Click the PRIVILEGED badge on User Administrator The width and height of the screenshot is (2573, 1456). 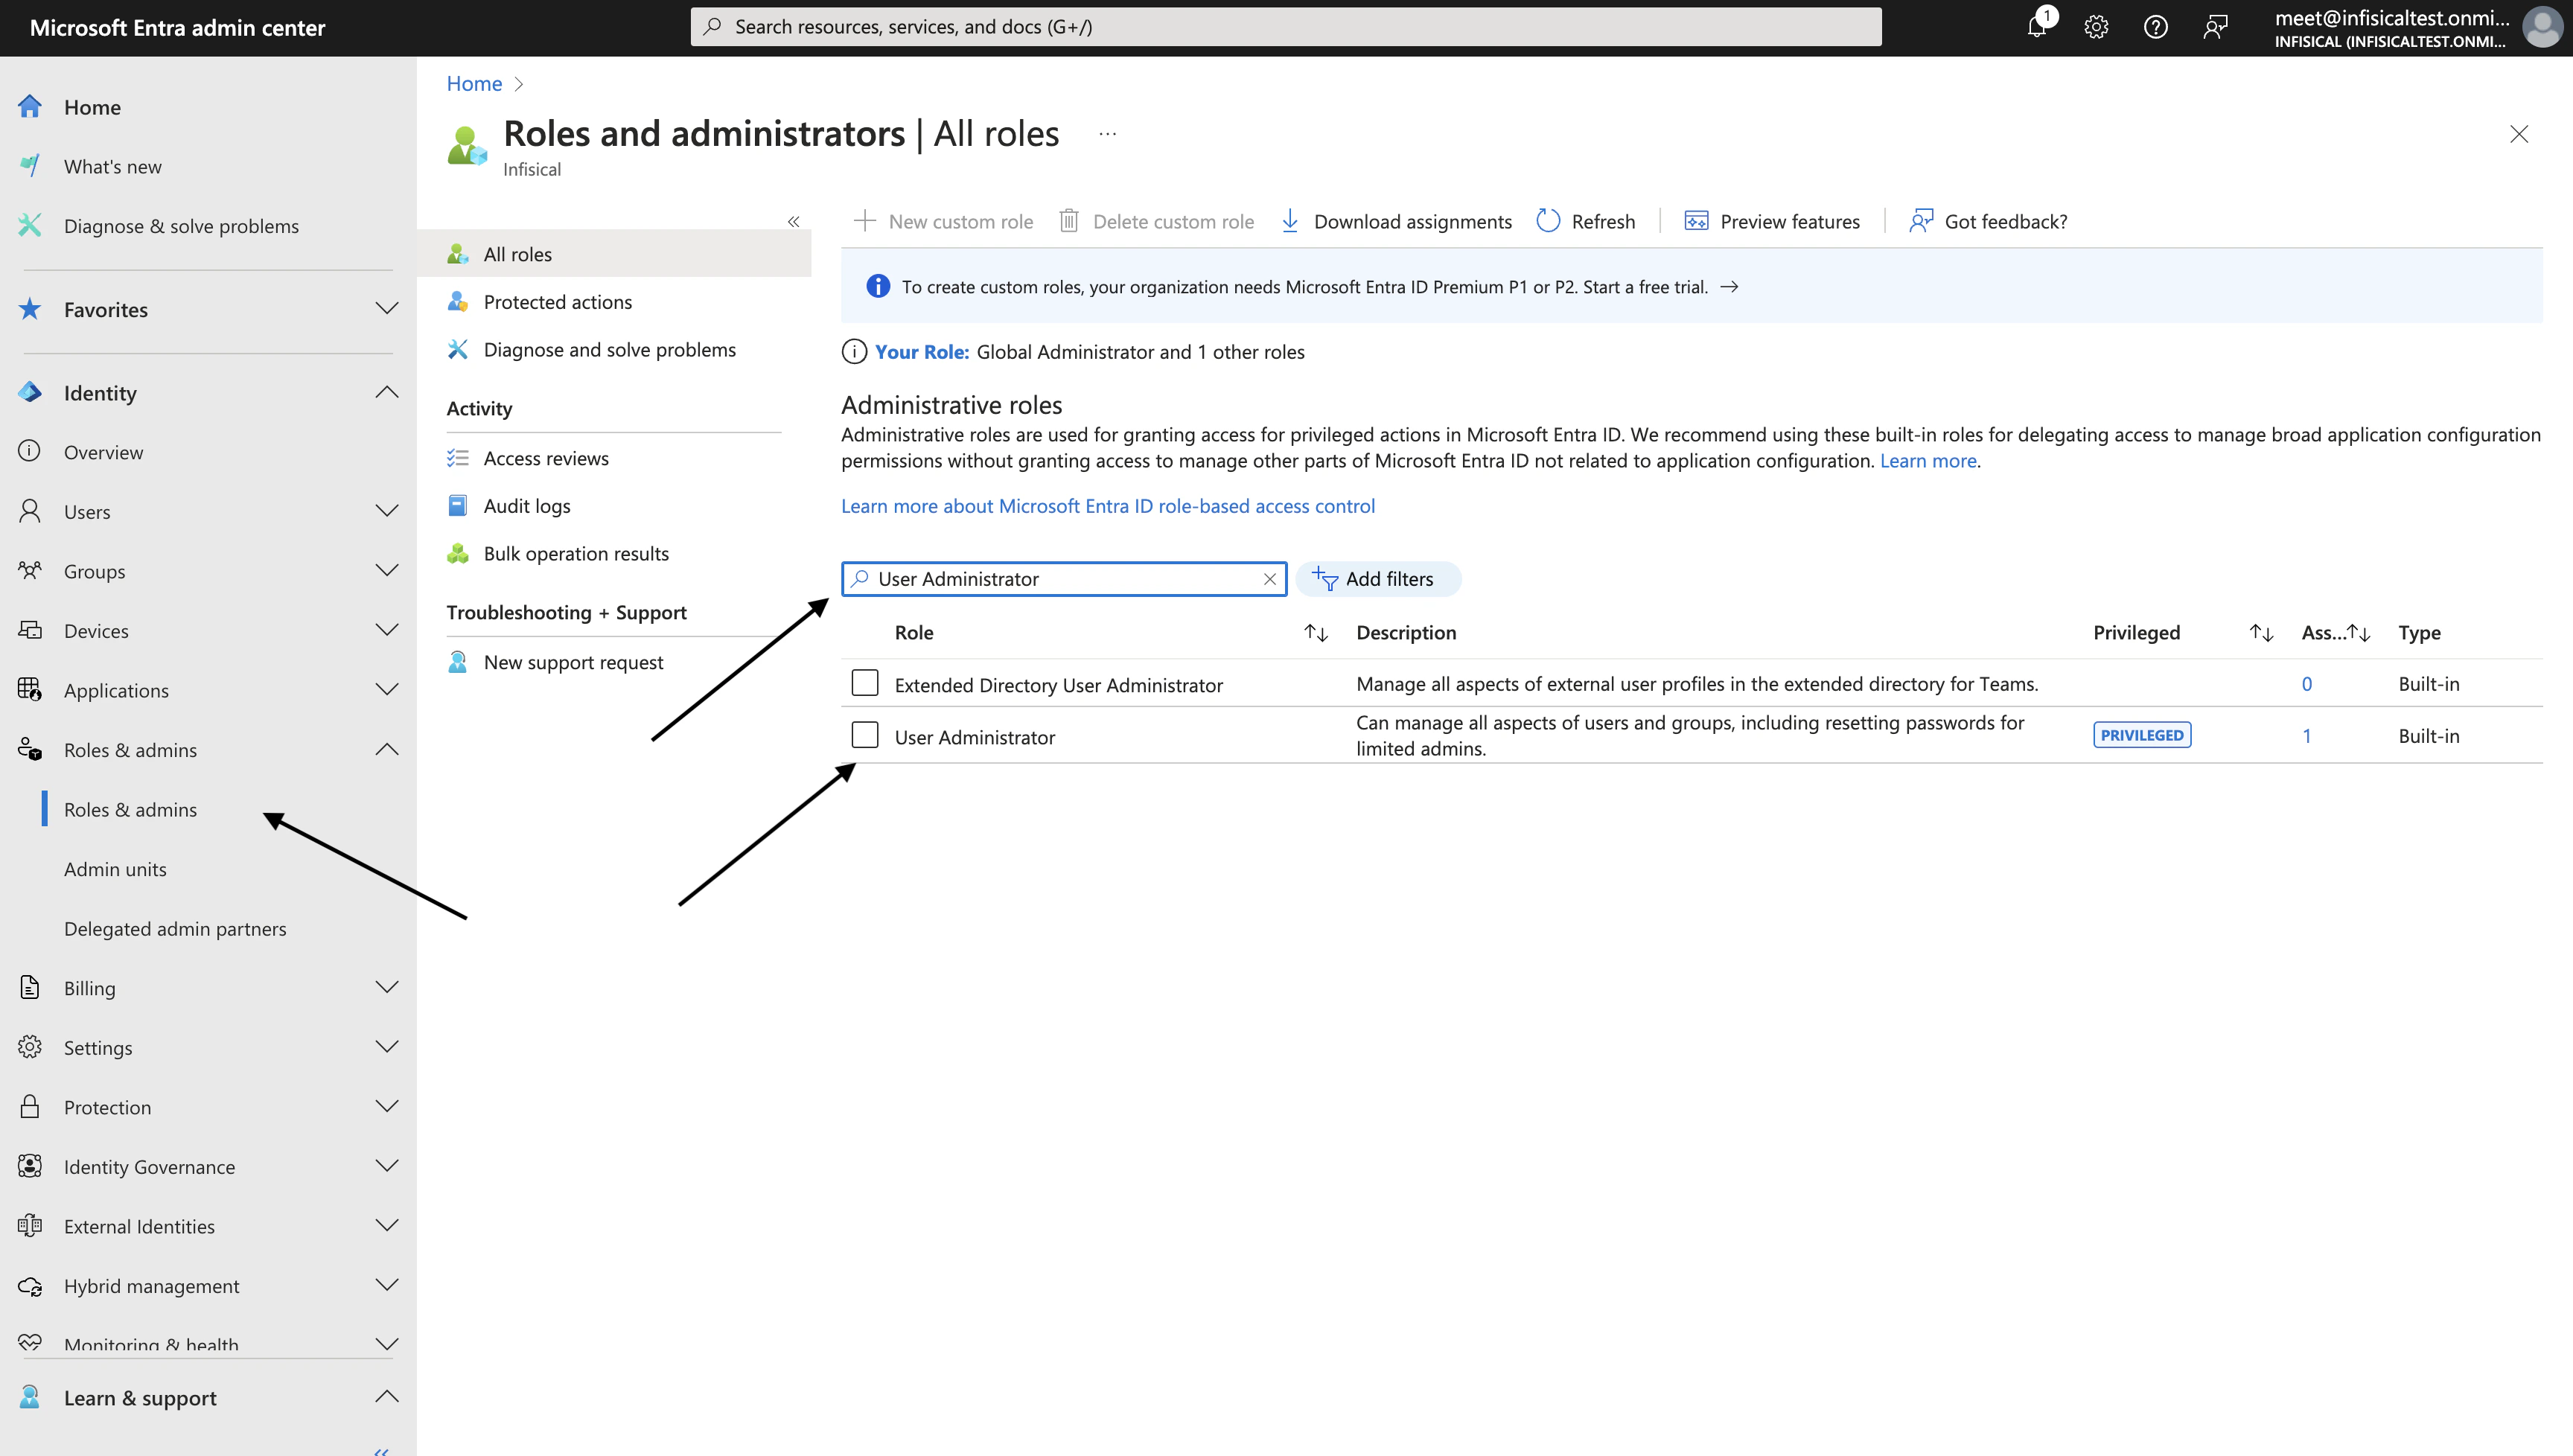coord(2142,735)
